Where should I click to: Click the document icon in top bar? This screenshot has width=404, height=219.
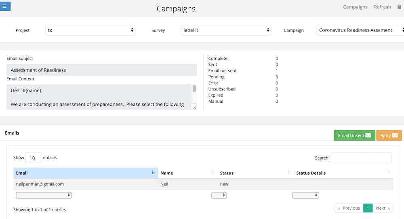click(x=400, y=7)
